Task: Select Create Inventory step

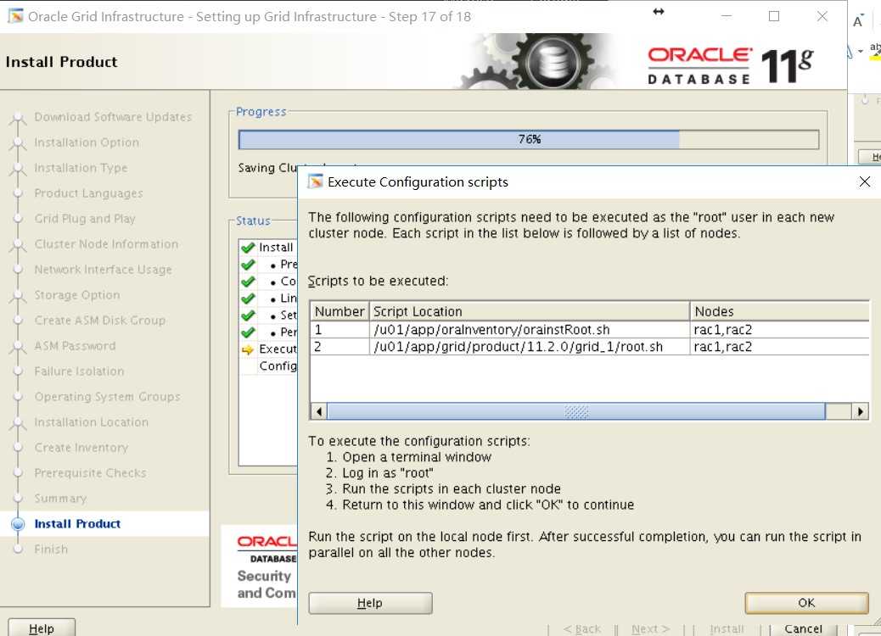Action: click(81, 448)
